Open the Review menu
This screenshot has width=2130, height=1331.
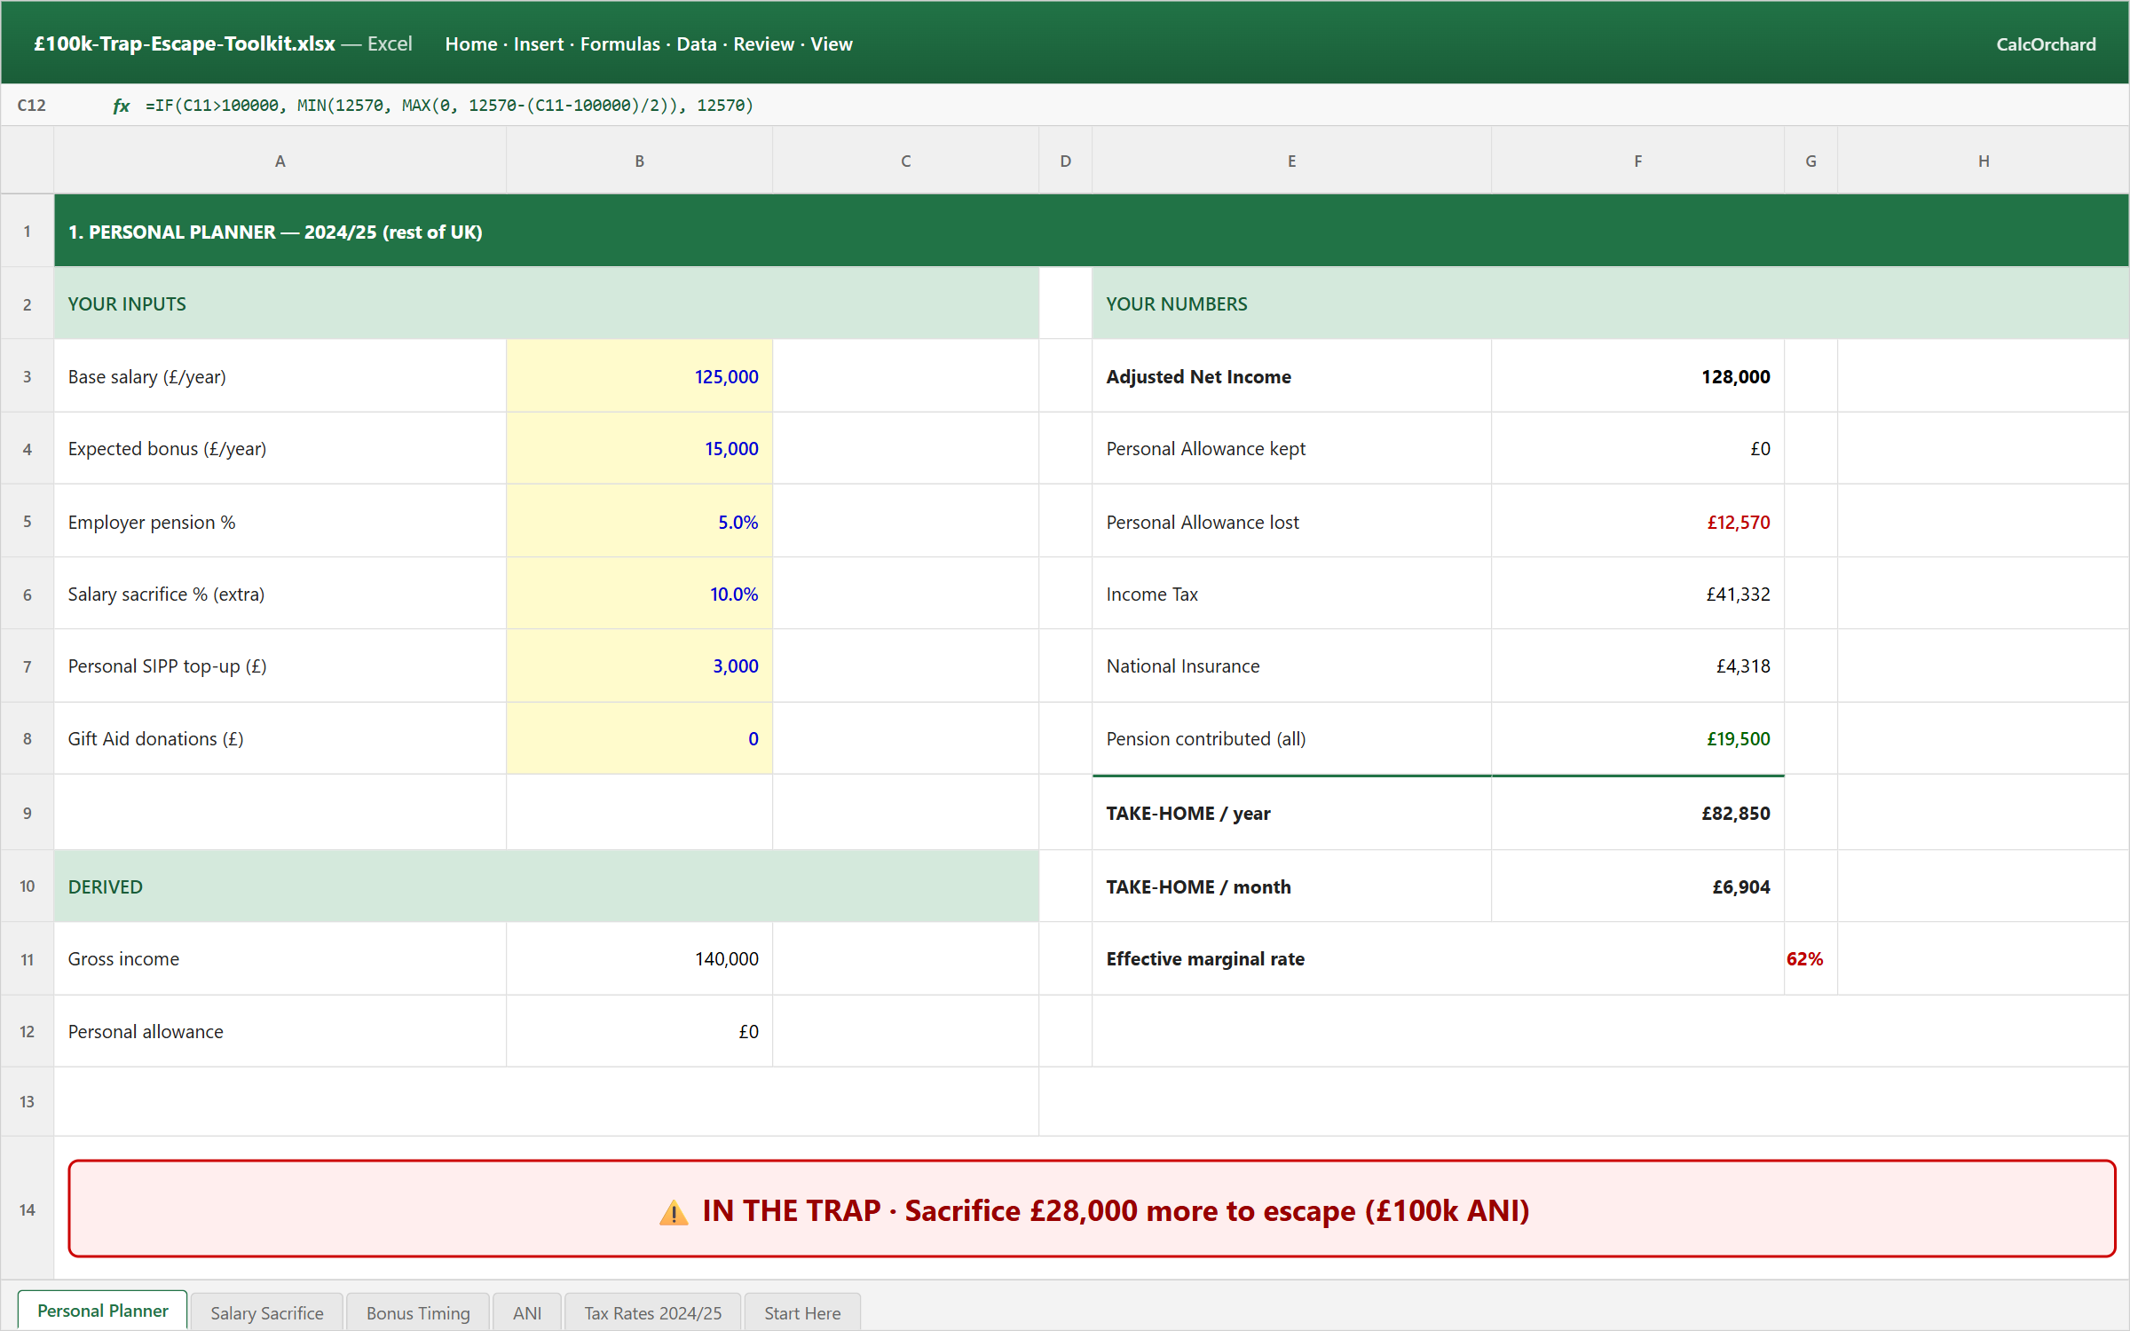click(763, 44)
